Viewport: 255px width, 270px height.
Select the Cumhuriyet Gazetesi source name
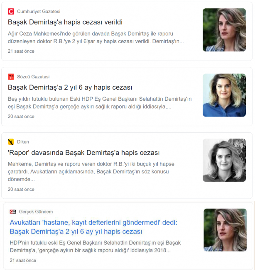coord(39,12)
